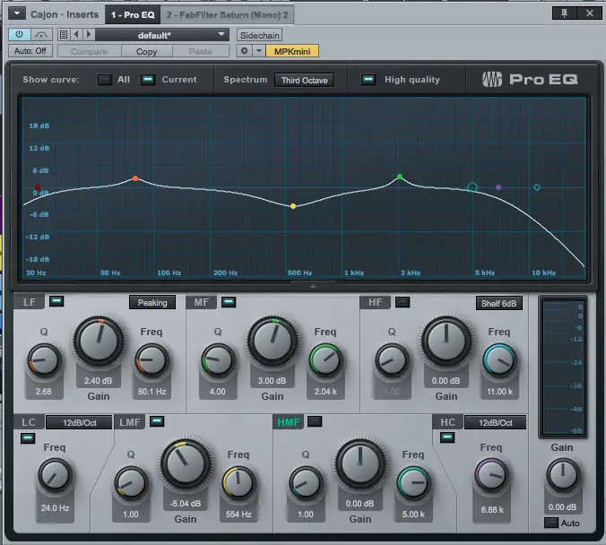Open the Third Octave spectrum selector
Screen dimensions: 606x545
click(x=304, y=80)
